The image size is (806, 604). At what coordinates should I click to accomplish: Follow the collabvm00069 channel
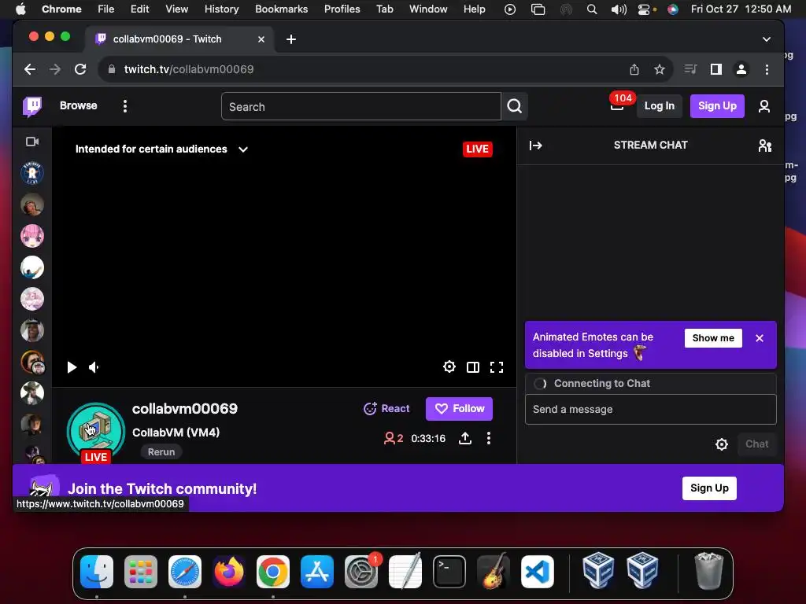[x=459, y=409]
